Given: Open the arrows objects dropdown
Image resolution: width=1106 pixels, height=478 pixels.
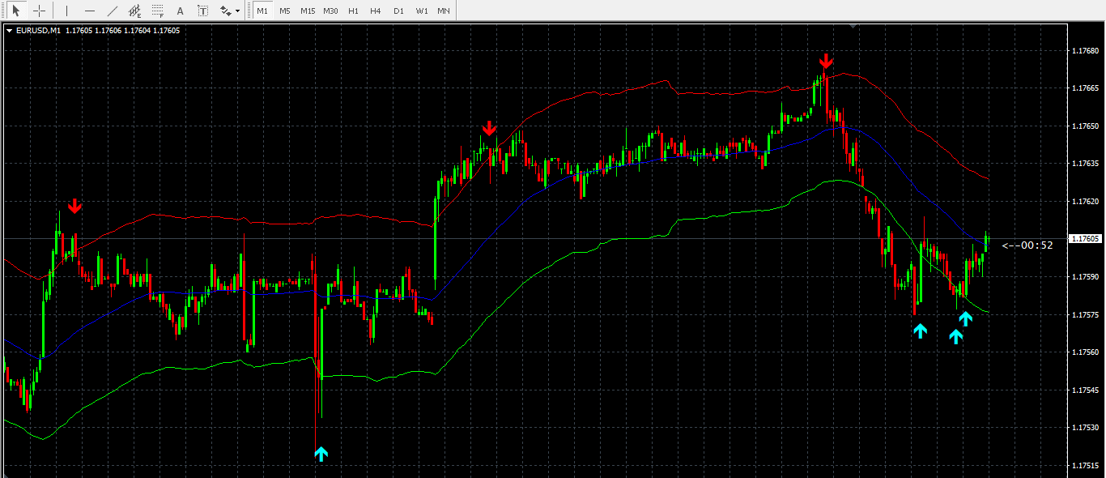Looking at the screenshot, I should [230, 11].
